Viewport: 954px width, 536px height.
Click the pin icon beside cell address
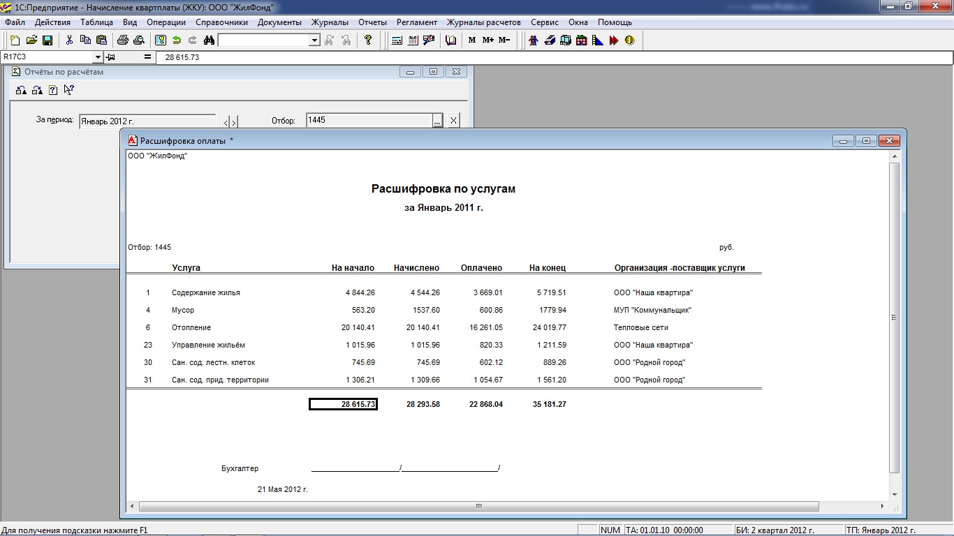click(x=110, y=57)
